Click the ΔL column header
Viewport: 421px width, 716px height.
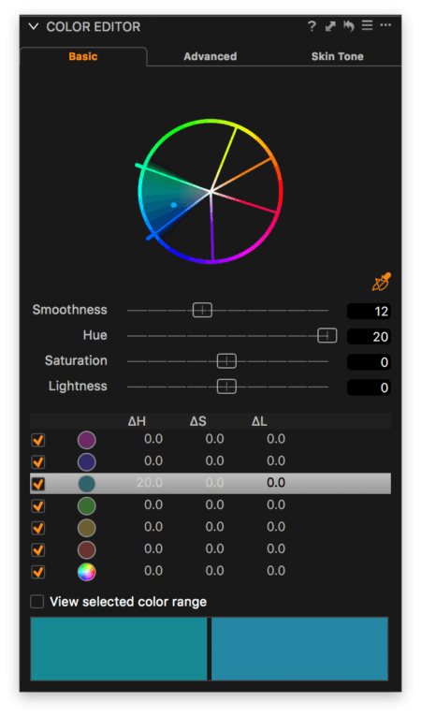coord(259,421)
